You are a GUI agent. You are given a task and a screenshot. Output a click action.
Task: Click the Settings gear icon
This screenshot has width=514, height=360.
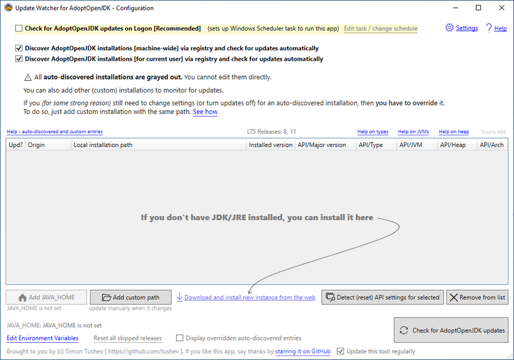450,28
